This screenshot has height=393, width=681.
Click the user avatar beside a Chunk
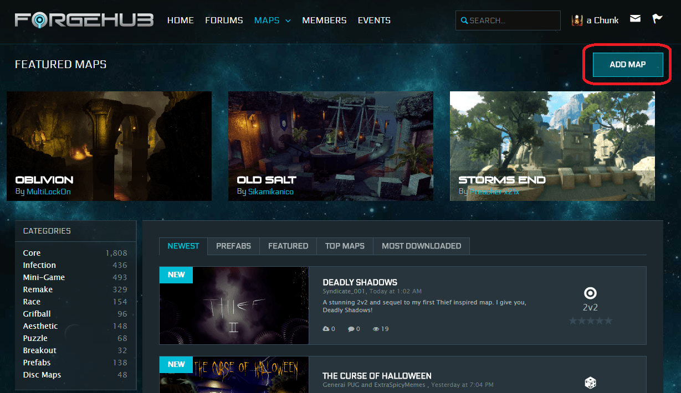click(577, 20)
